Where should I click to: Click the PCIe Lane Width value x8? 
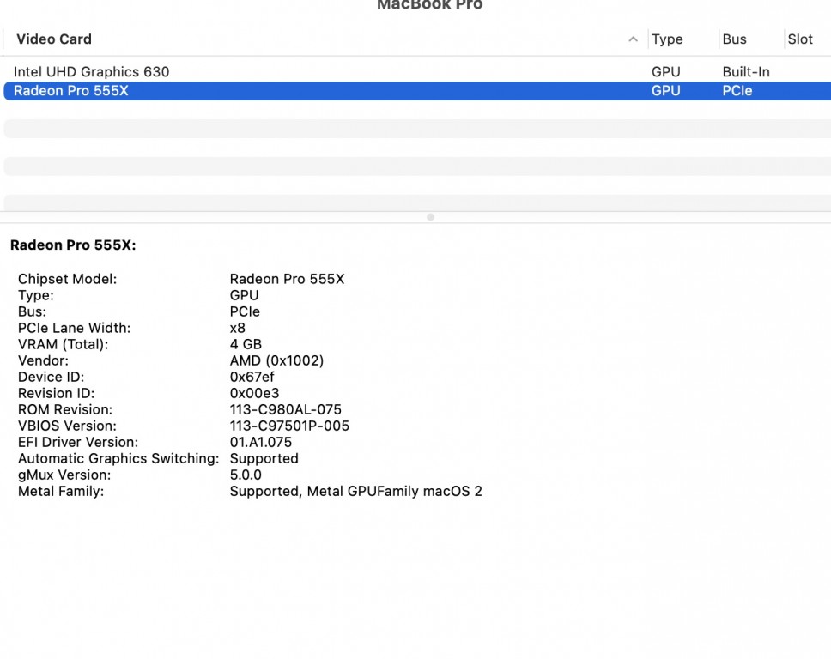(x=238, y=328)
